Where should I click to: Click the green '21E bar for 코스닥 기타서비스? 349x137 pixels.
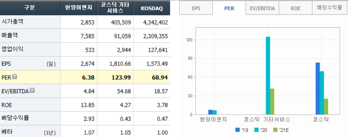pos(272,102)
